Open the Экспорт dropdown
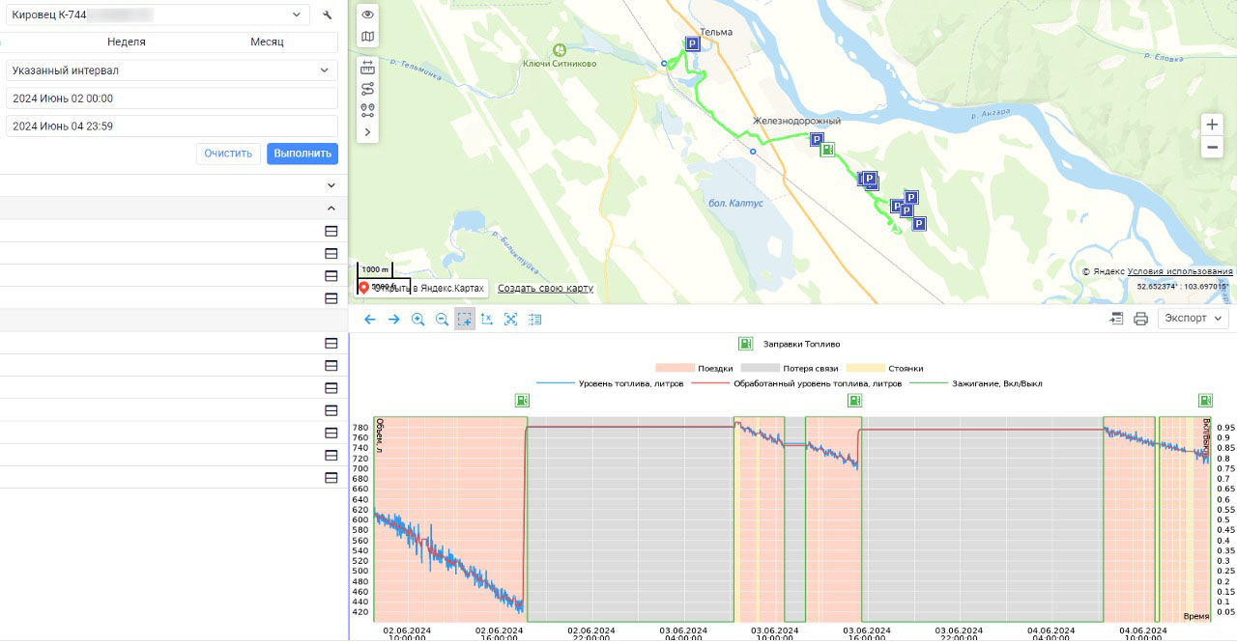 click(1194, 319)
